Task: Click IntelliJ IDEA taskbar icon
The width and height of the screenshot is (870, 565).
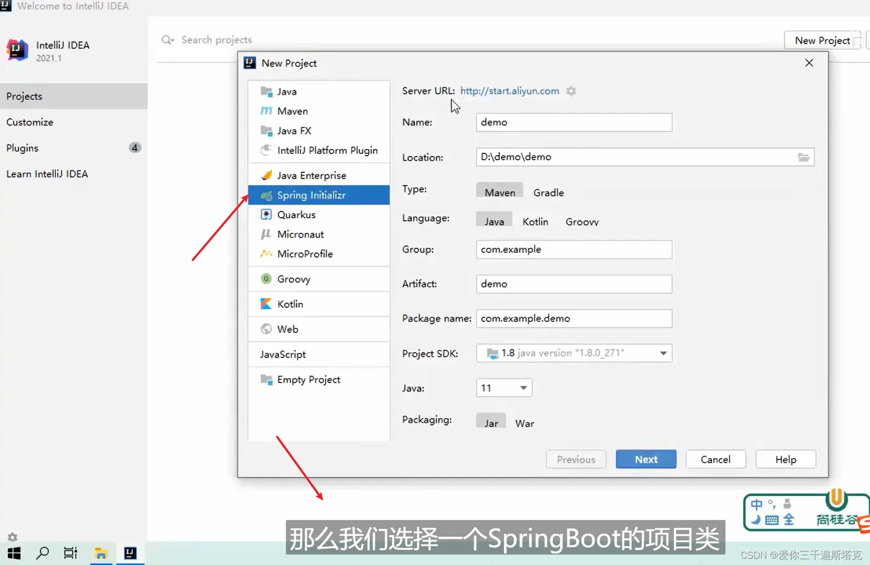Action: (130, 553)
